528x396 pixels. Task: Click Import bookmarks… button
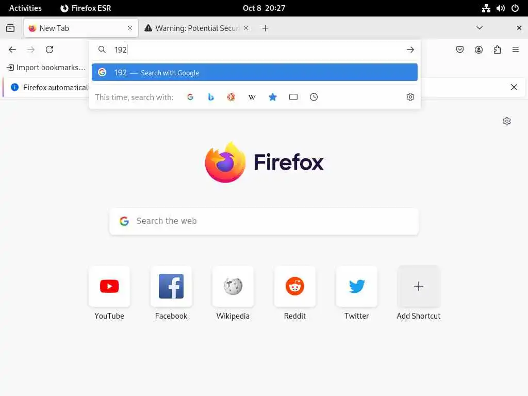click(46, 68)
